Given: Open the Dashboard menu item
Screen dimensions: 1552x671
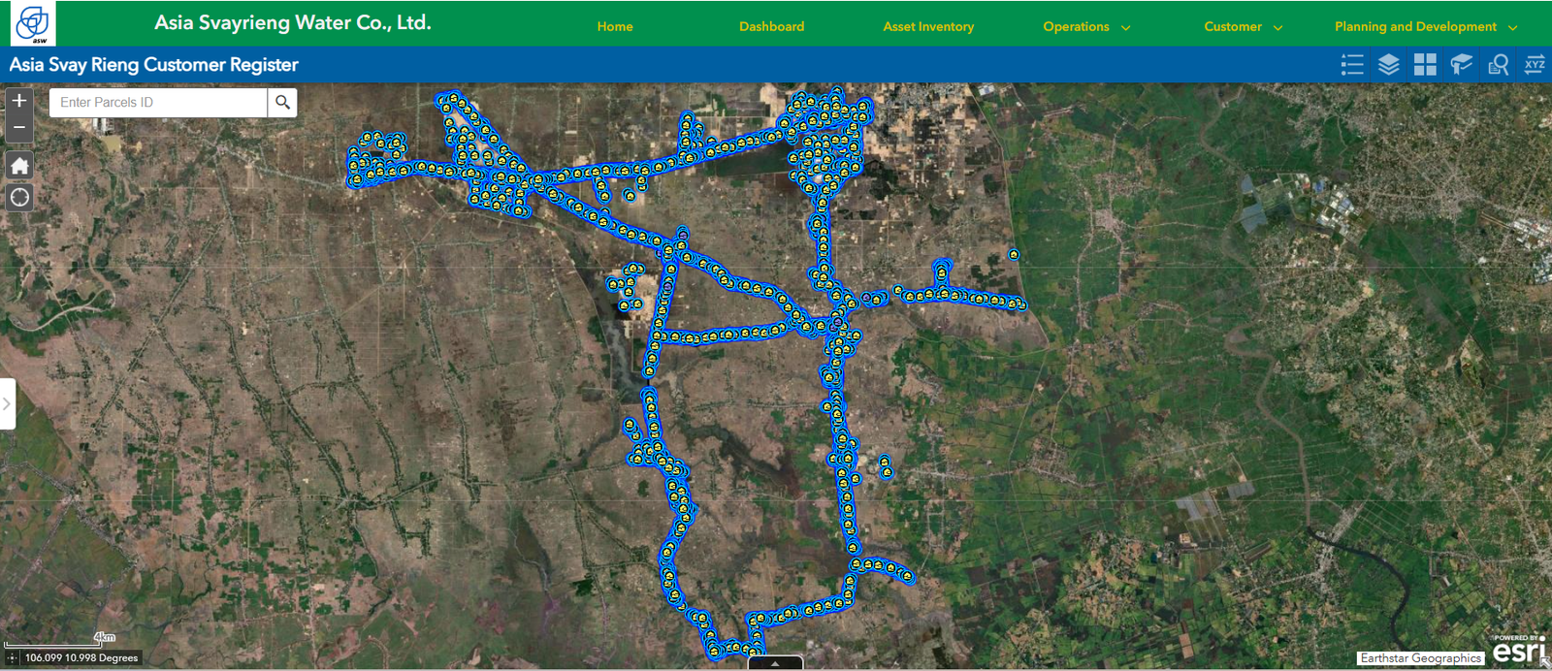Looking at the screenshot, I should click(x=771, y=27).
